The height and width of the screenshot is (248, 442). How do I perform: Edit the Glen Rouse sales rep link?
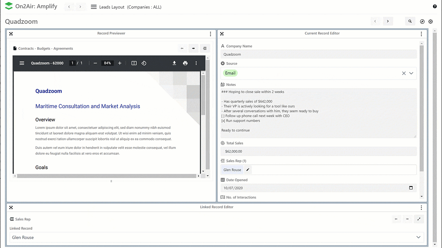[248, 170]
